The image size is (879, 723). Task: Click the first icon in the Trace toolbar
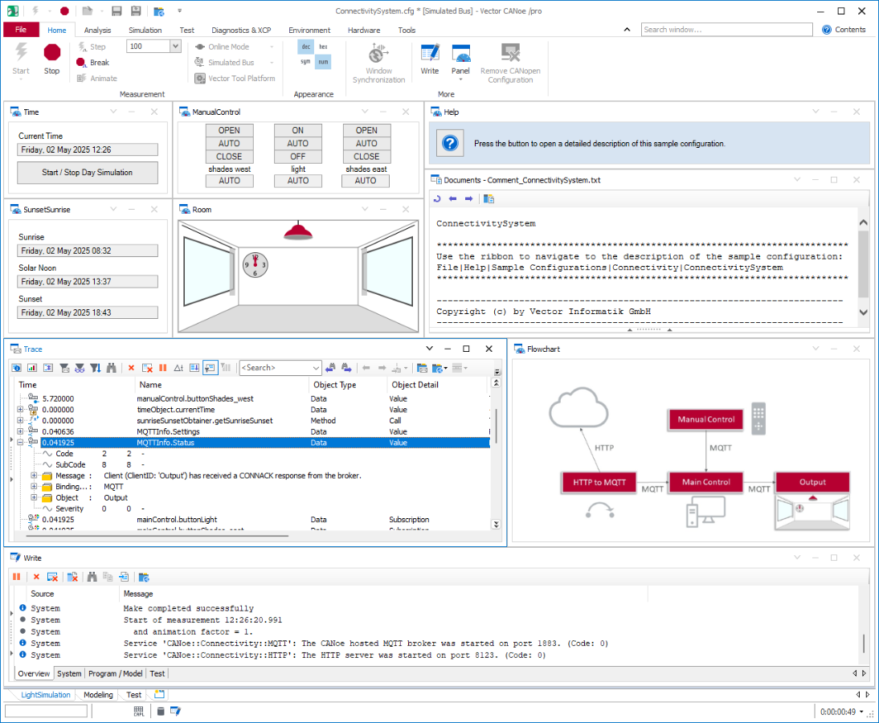16,368
